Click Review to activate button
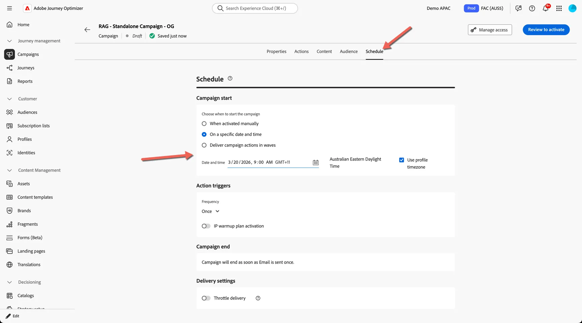The height and width of the screenshot is (323, 582). pos(546,30)
